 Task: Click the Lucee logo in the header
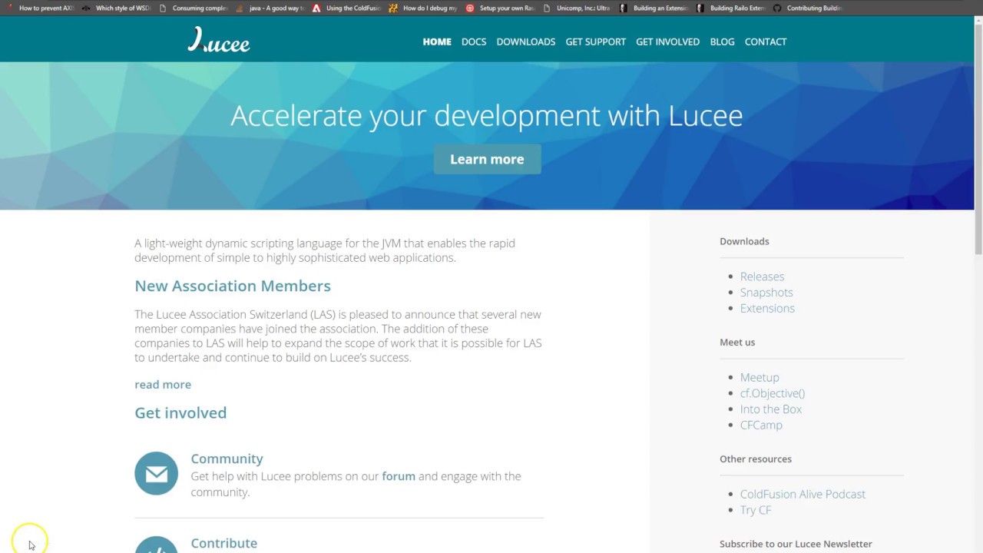[x=219, y=40]
